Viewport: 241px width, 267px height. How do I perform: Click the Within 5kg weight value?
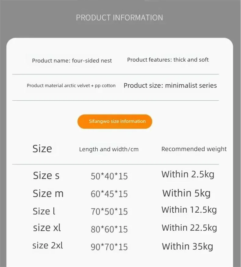pos(186,193)
